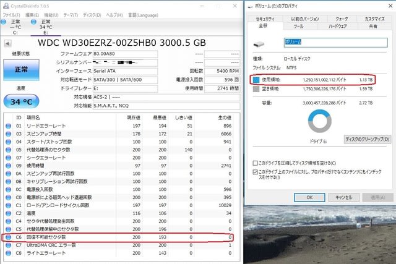Screen dimensions: 396x264
Task: Select the 全般 tab
Action: tap(263, 26)
